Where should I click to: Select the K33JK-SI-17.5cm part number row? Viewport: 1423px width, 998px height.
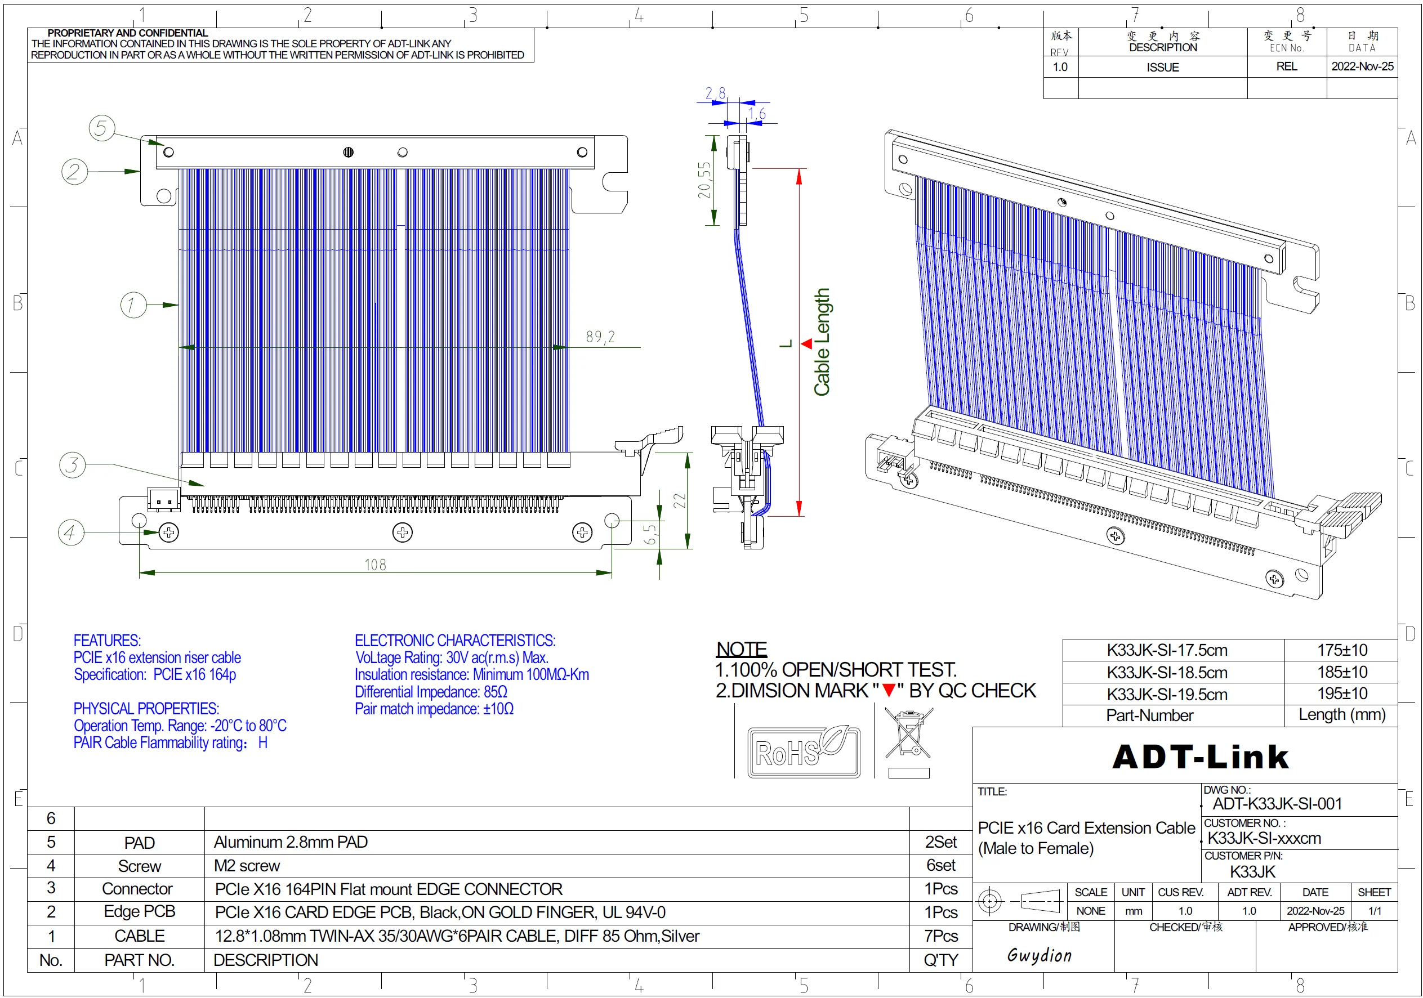click(1166, 650)
